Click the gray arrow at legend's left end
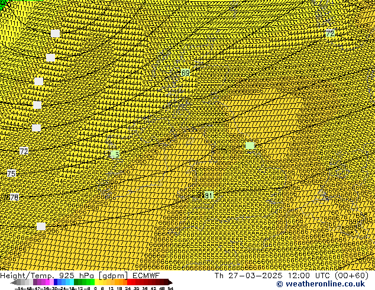This screenshot has width=375, height=290. [x=14, y=282]
